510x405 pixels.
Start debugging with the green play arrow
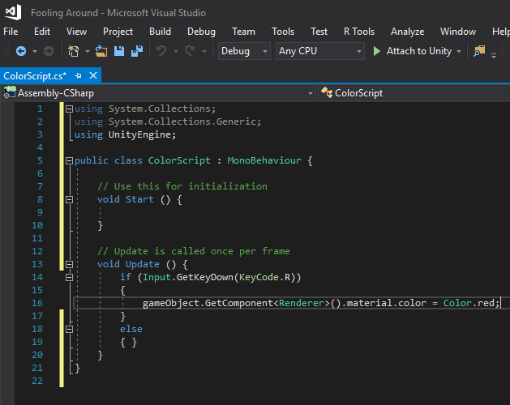(x=377, y=51)
